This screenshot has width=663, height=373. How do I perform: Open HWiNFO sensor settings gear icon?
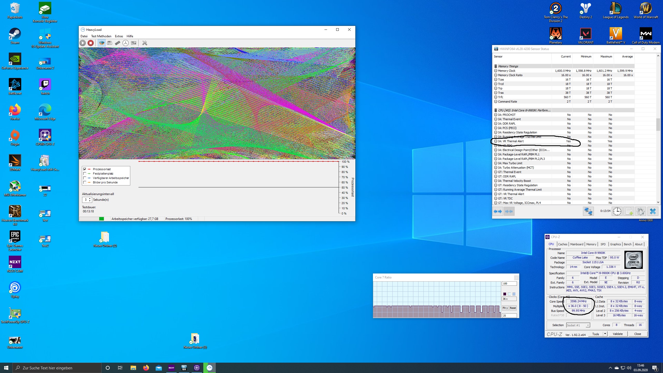(641, 211)
